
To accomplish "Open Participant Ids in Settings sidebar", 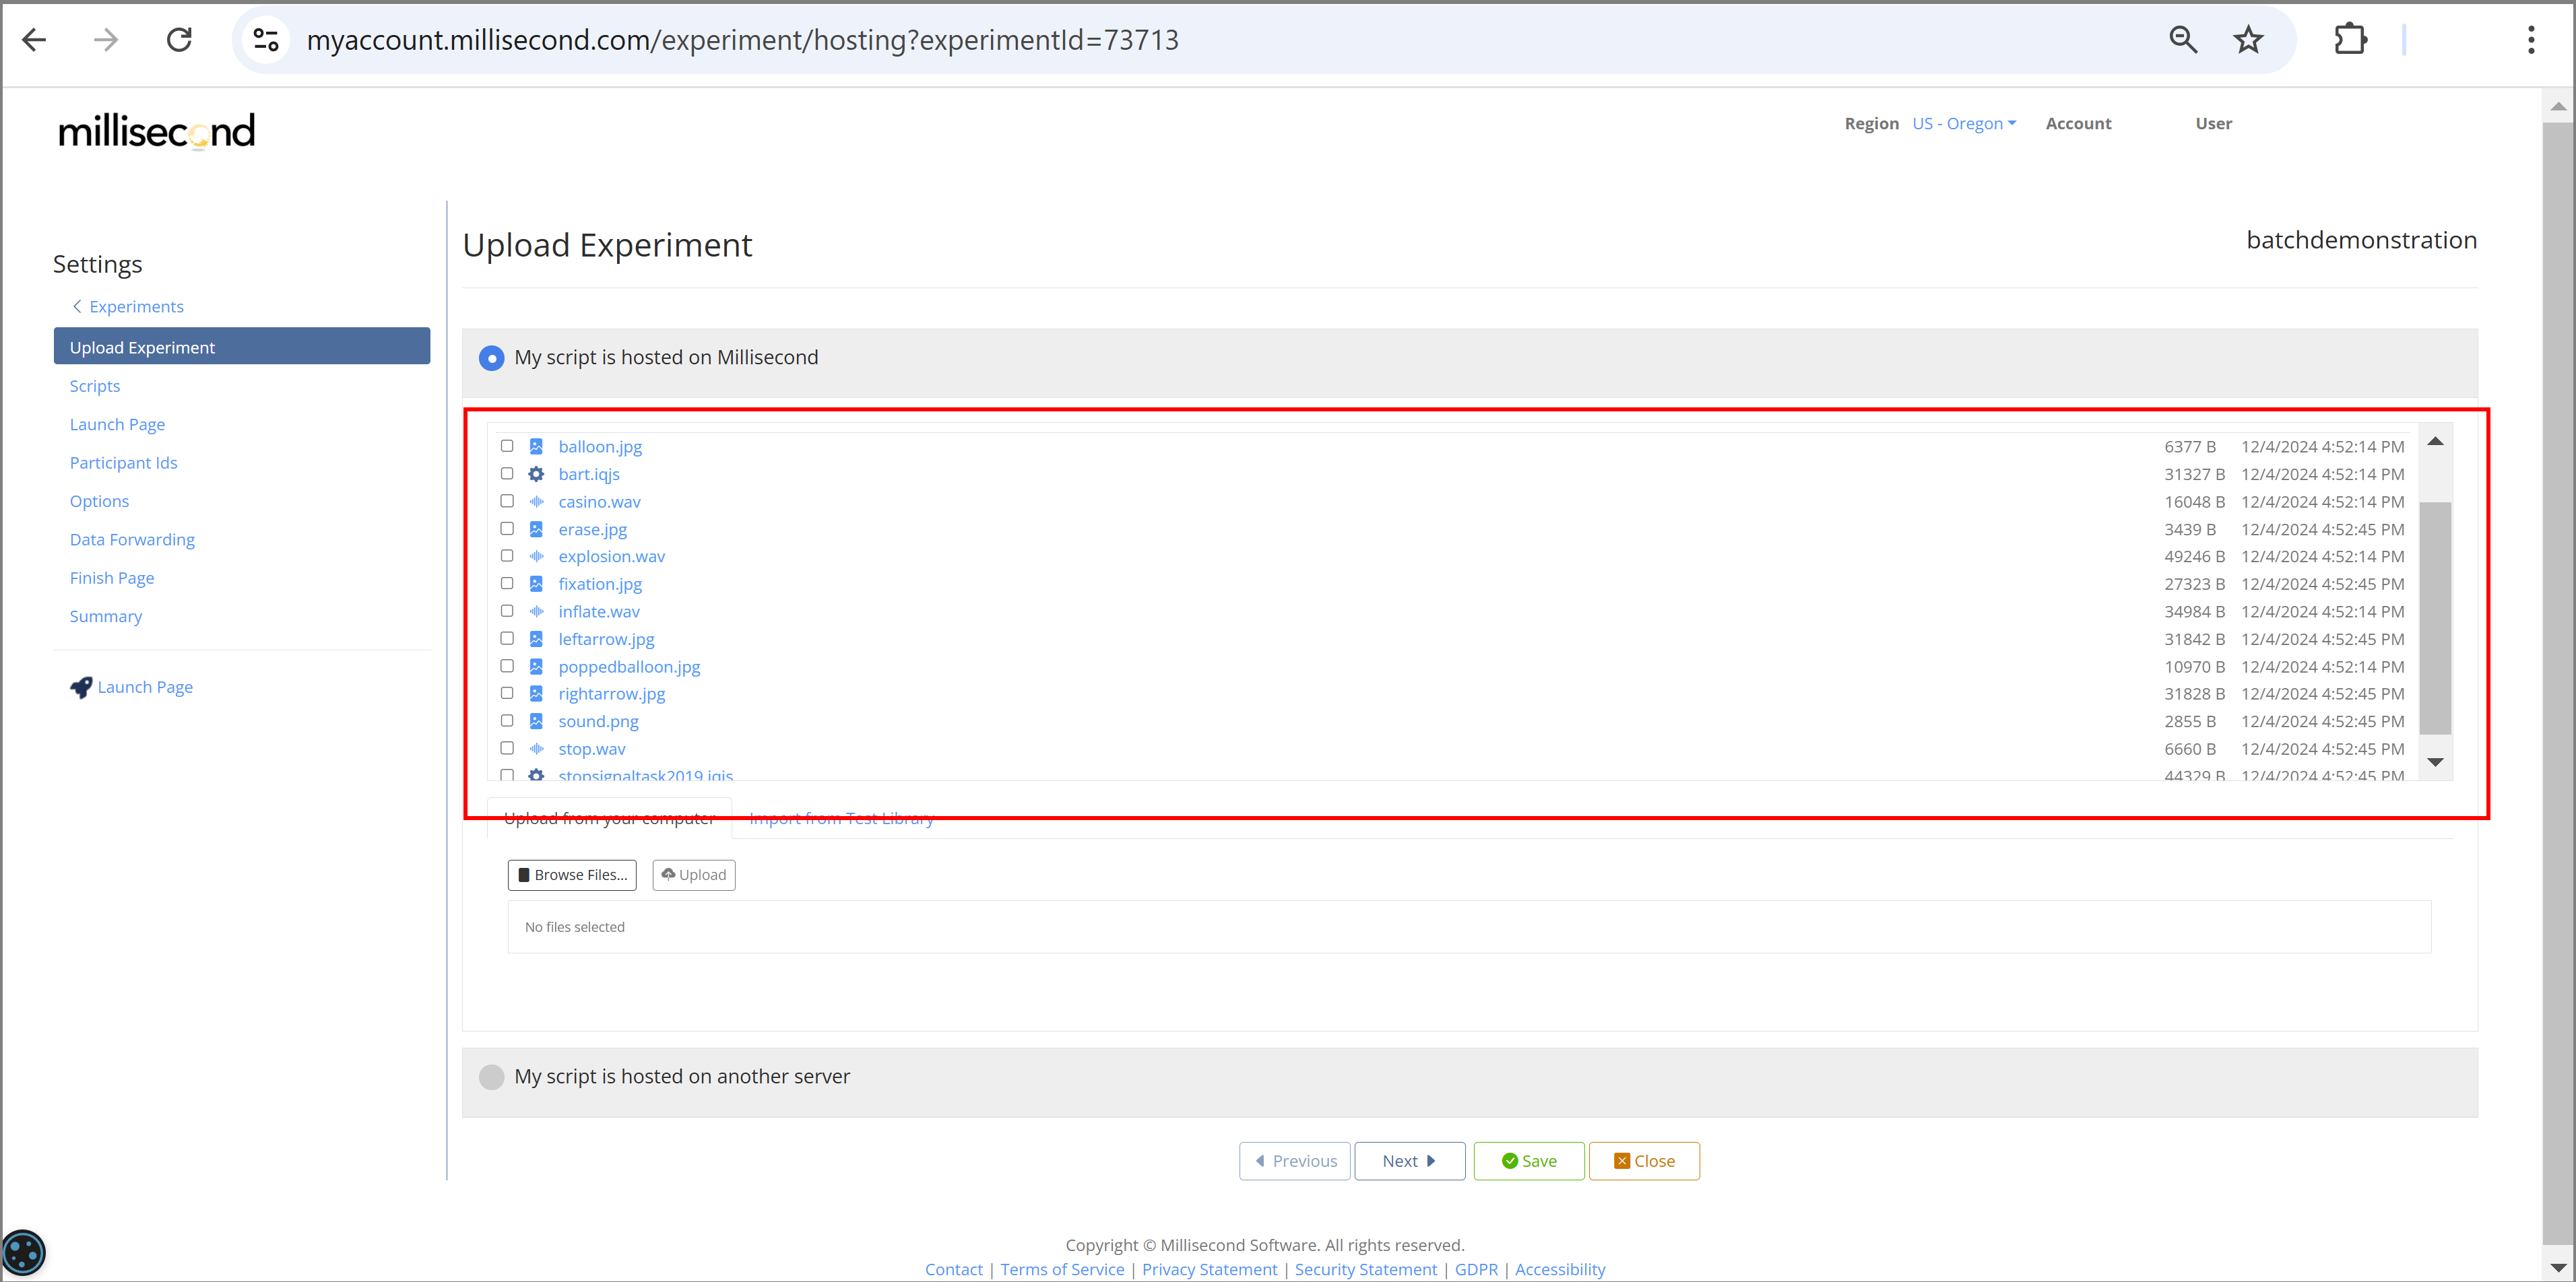I will 123,463.
